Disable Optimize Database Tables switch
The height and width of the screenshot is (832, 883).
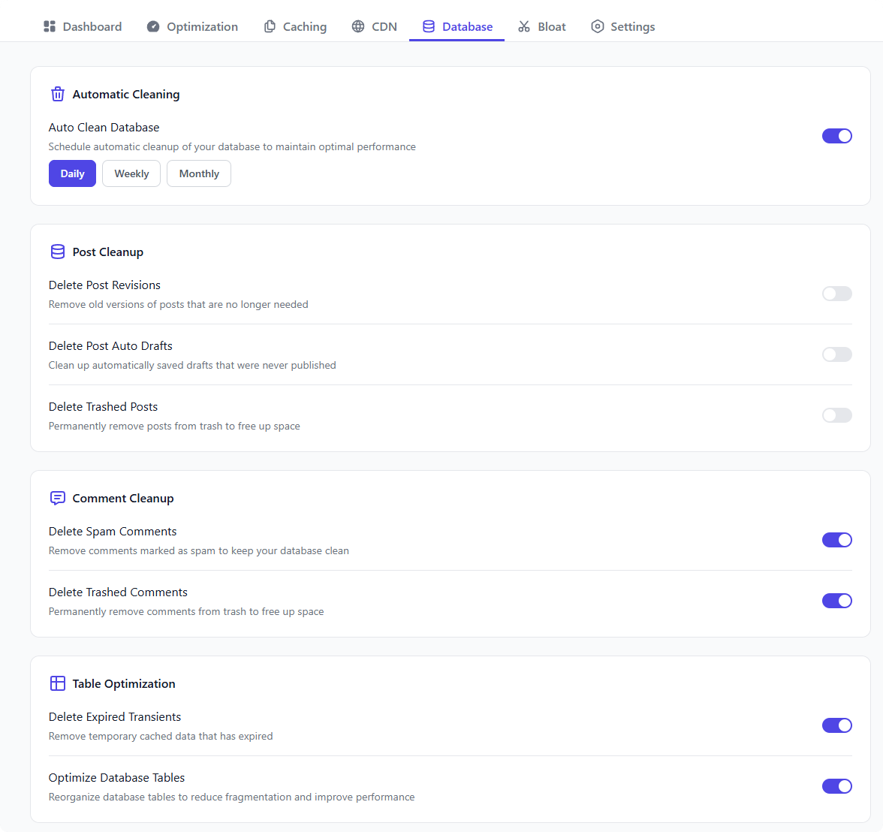(x=836, y=786)
